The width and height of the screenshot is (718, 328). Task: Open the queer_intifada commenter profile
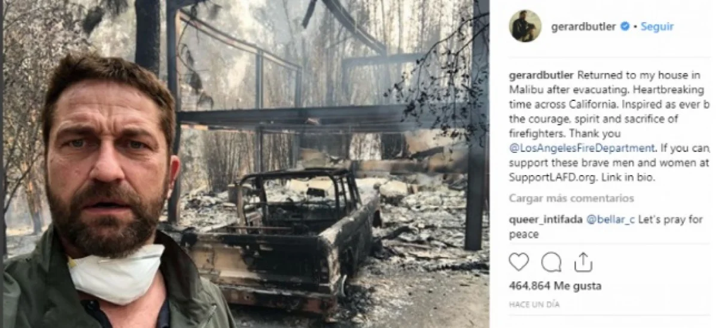click(546, 220)
